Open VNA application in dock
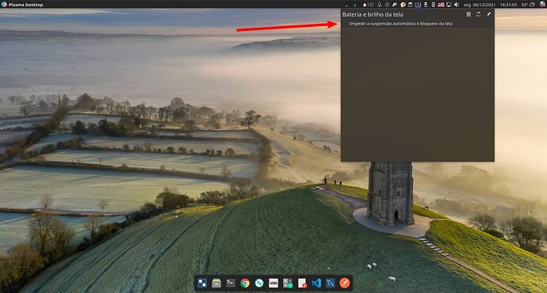The height and width of the screenshot is (293, 547). point(273,283)
